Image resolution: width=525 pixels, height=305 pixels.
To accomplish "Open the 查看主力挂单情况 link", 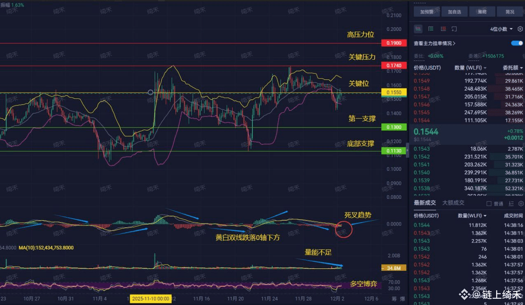I will point(435,43).
